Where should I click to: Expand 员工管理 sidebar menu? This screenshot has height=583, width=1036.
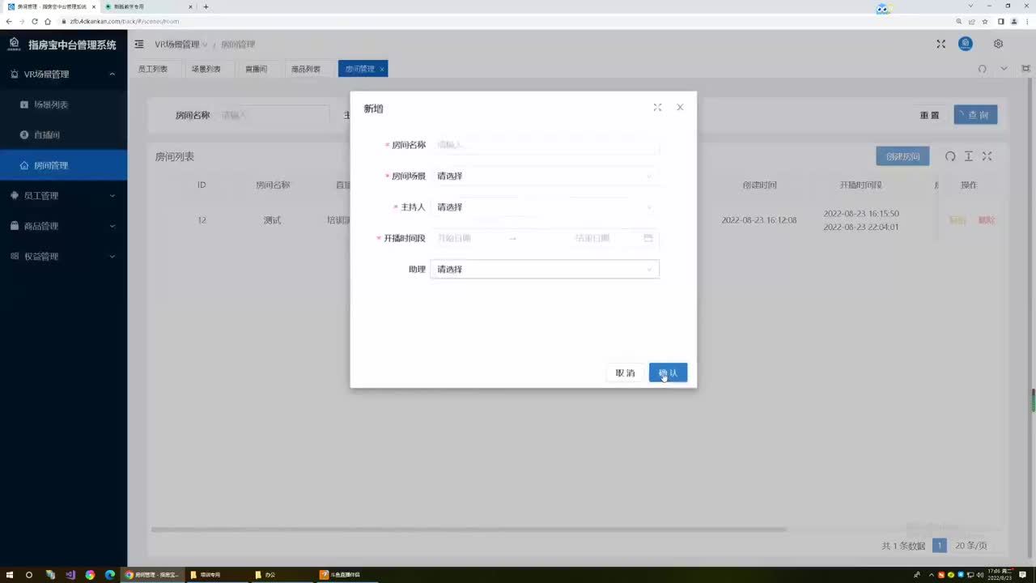coord(63,196)
